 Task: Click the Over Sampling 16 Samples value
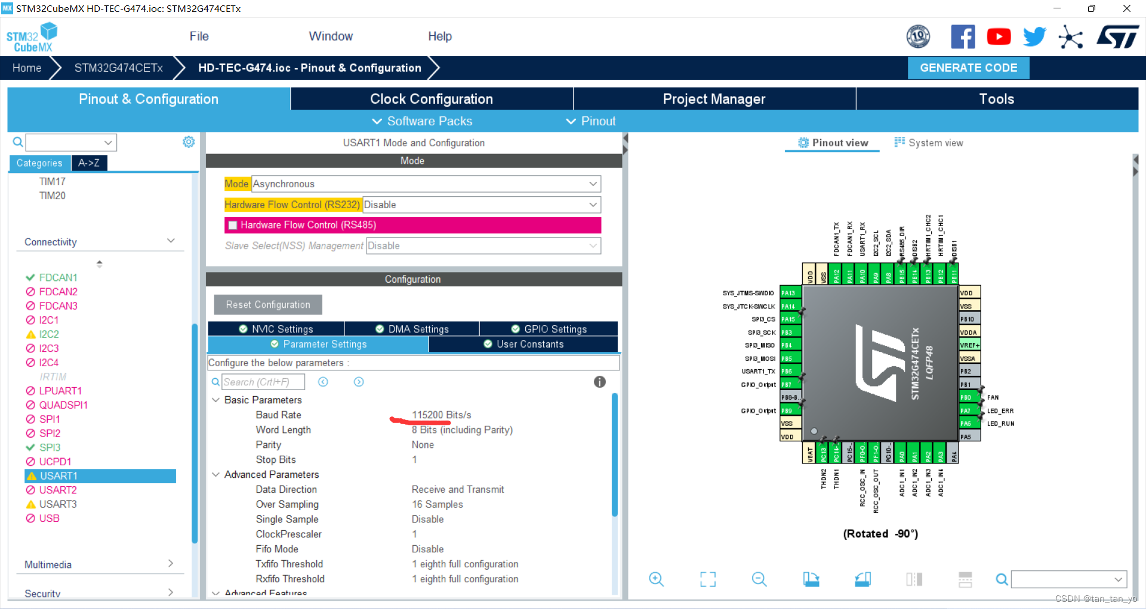pos(437,504)
